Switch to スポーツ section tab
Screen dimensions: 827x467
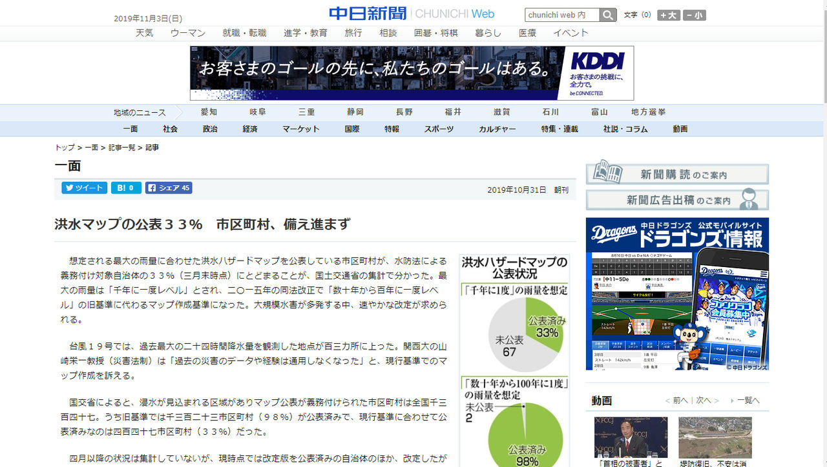click(439, 129)
